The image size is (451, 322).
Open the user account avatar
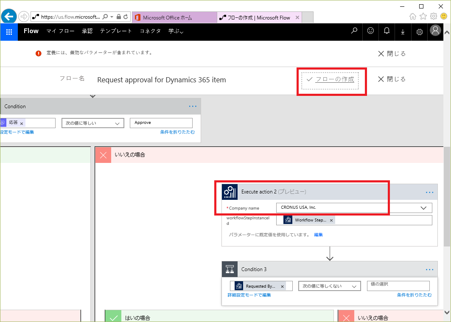pyautogui.click(x=435, y=30)
